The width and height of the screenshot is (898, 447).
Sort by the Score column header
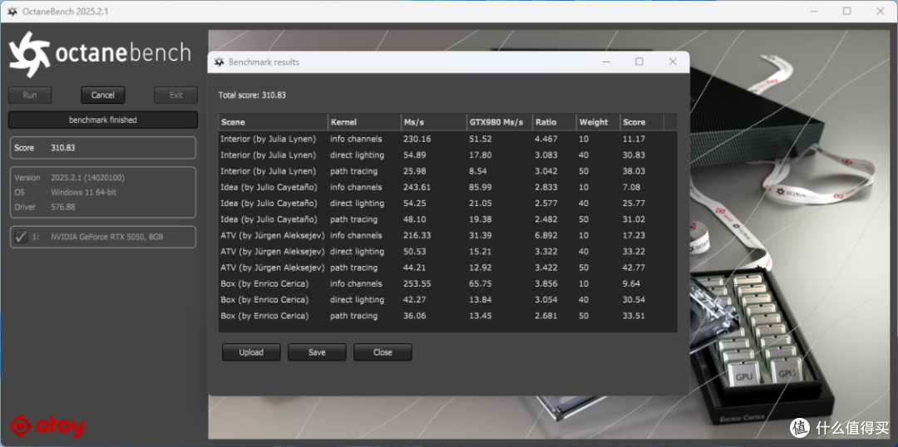(x=642, y=122)
